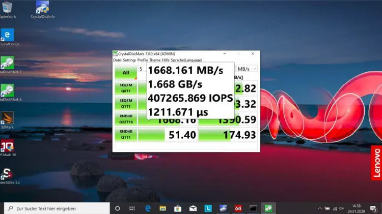Show hidden system tray icons

coord(320,208)
